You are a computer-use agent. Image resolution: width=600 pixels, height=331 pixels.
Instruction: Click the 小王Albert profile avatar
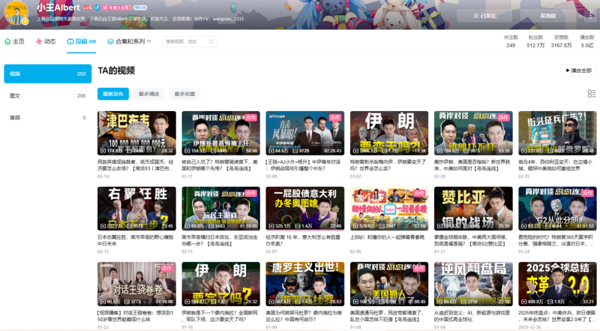click(16, 13)
